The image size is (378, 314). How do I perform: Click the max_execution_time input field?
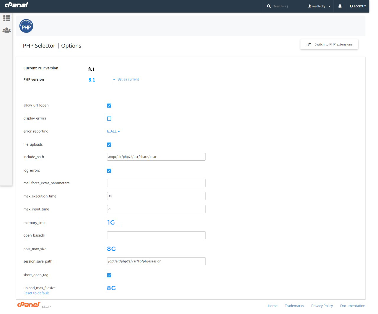coord(156,196)
